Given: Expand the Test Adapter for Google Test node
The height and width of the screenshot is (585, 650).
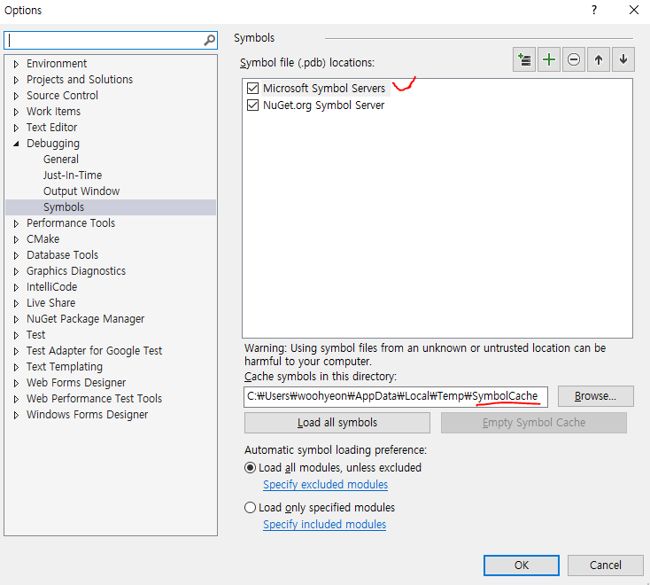Looking at the screenshot, I should click(x=16, y=351).
